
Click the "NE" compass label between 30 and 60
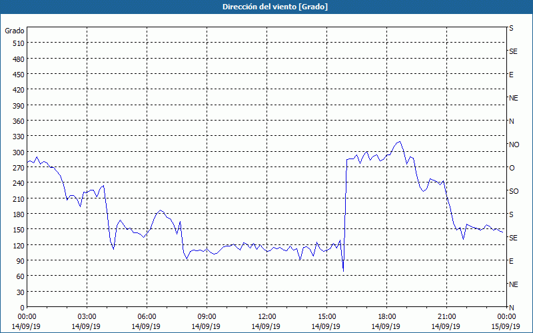click(513, 284)
